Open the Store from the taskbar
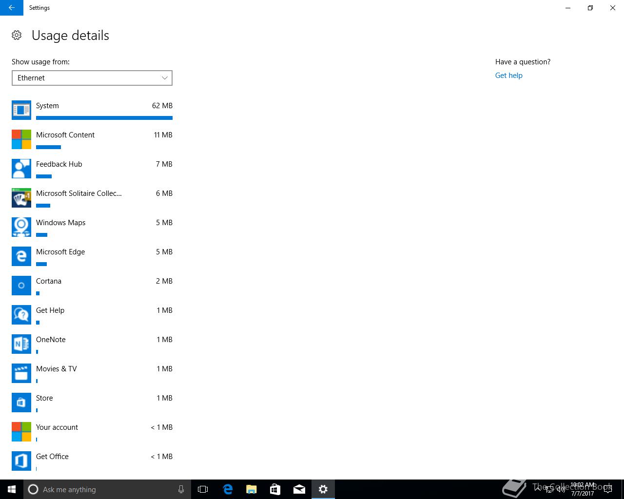 pyautogui.click(x=275, y=489)
